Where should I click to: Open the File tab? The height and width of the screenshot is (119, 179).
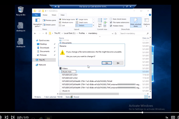point(36,15)
